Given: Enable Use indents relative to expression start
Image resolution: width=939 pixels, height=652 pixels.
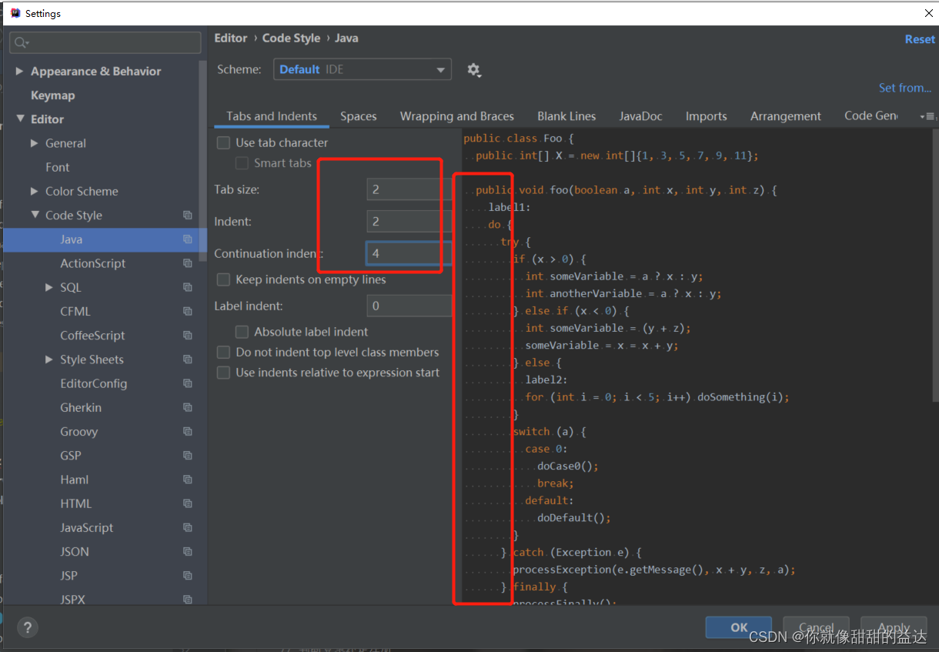Looking at the screenshot, I should tap(223, 373).
